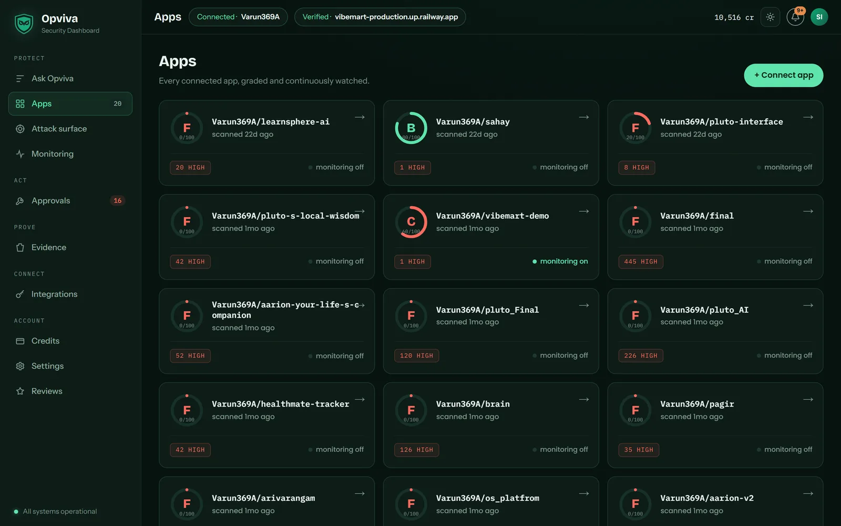Toggle monitoring off on learnsphere-ai card
The image size is (841, 526).
[x=336, y=167]
